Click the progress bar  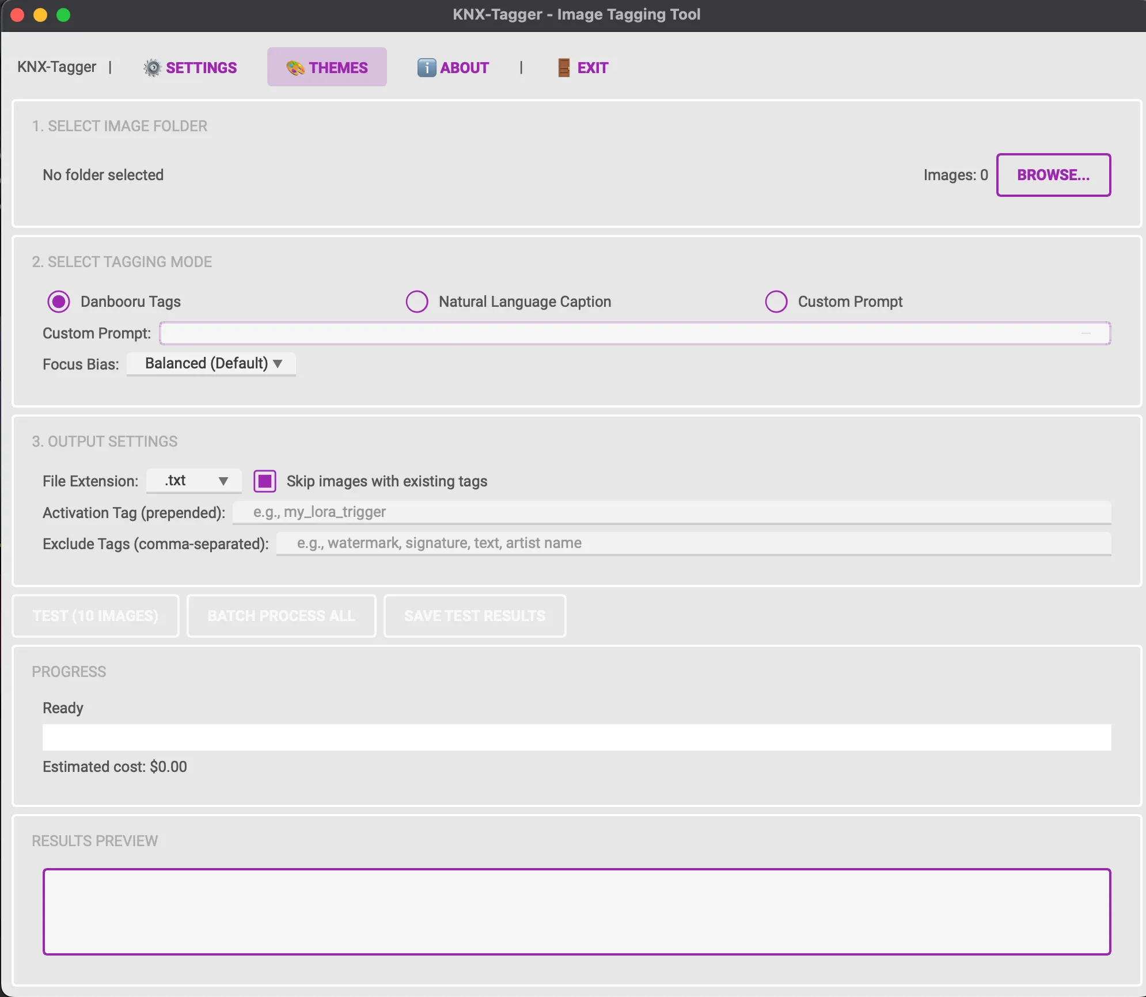point(576,737)
